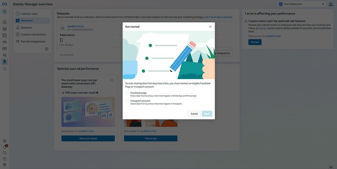Open notifications bell with red badge

pos(5,147)
